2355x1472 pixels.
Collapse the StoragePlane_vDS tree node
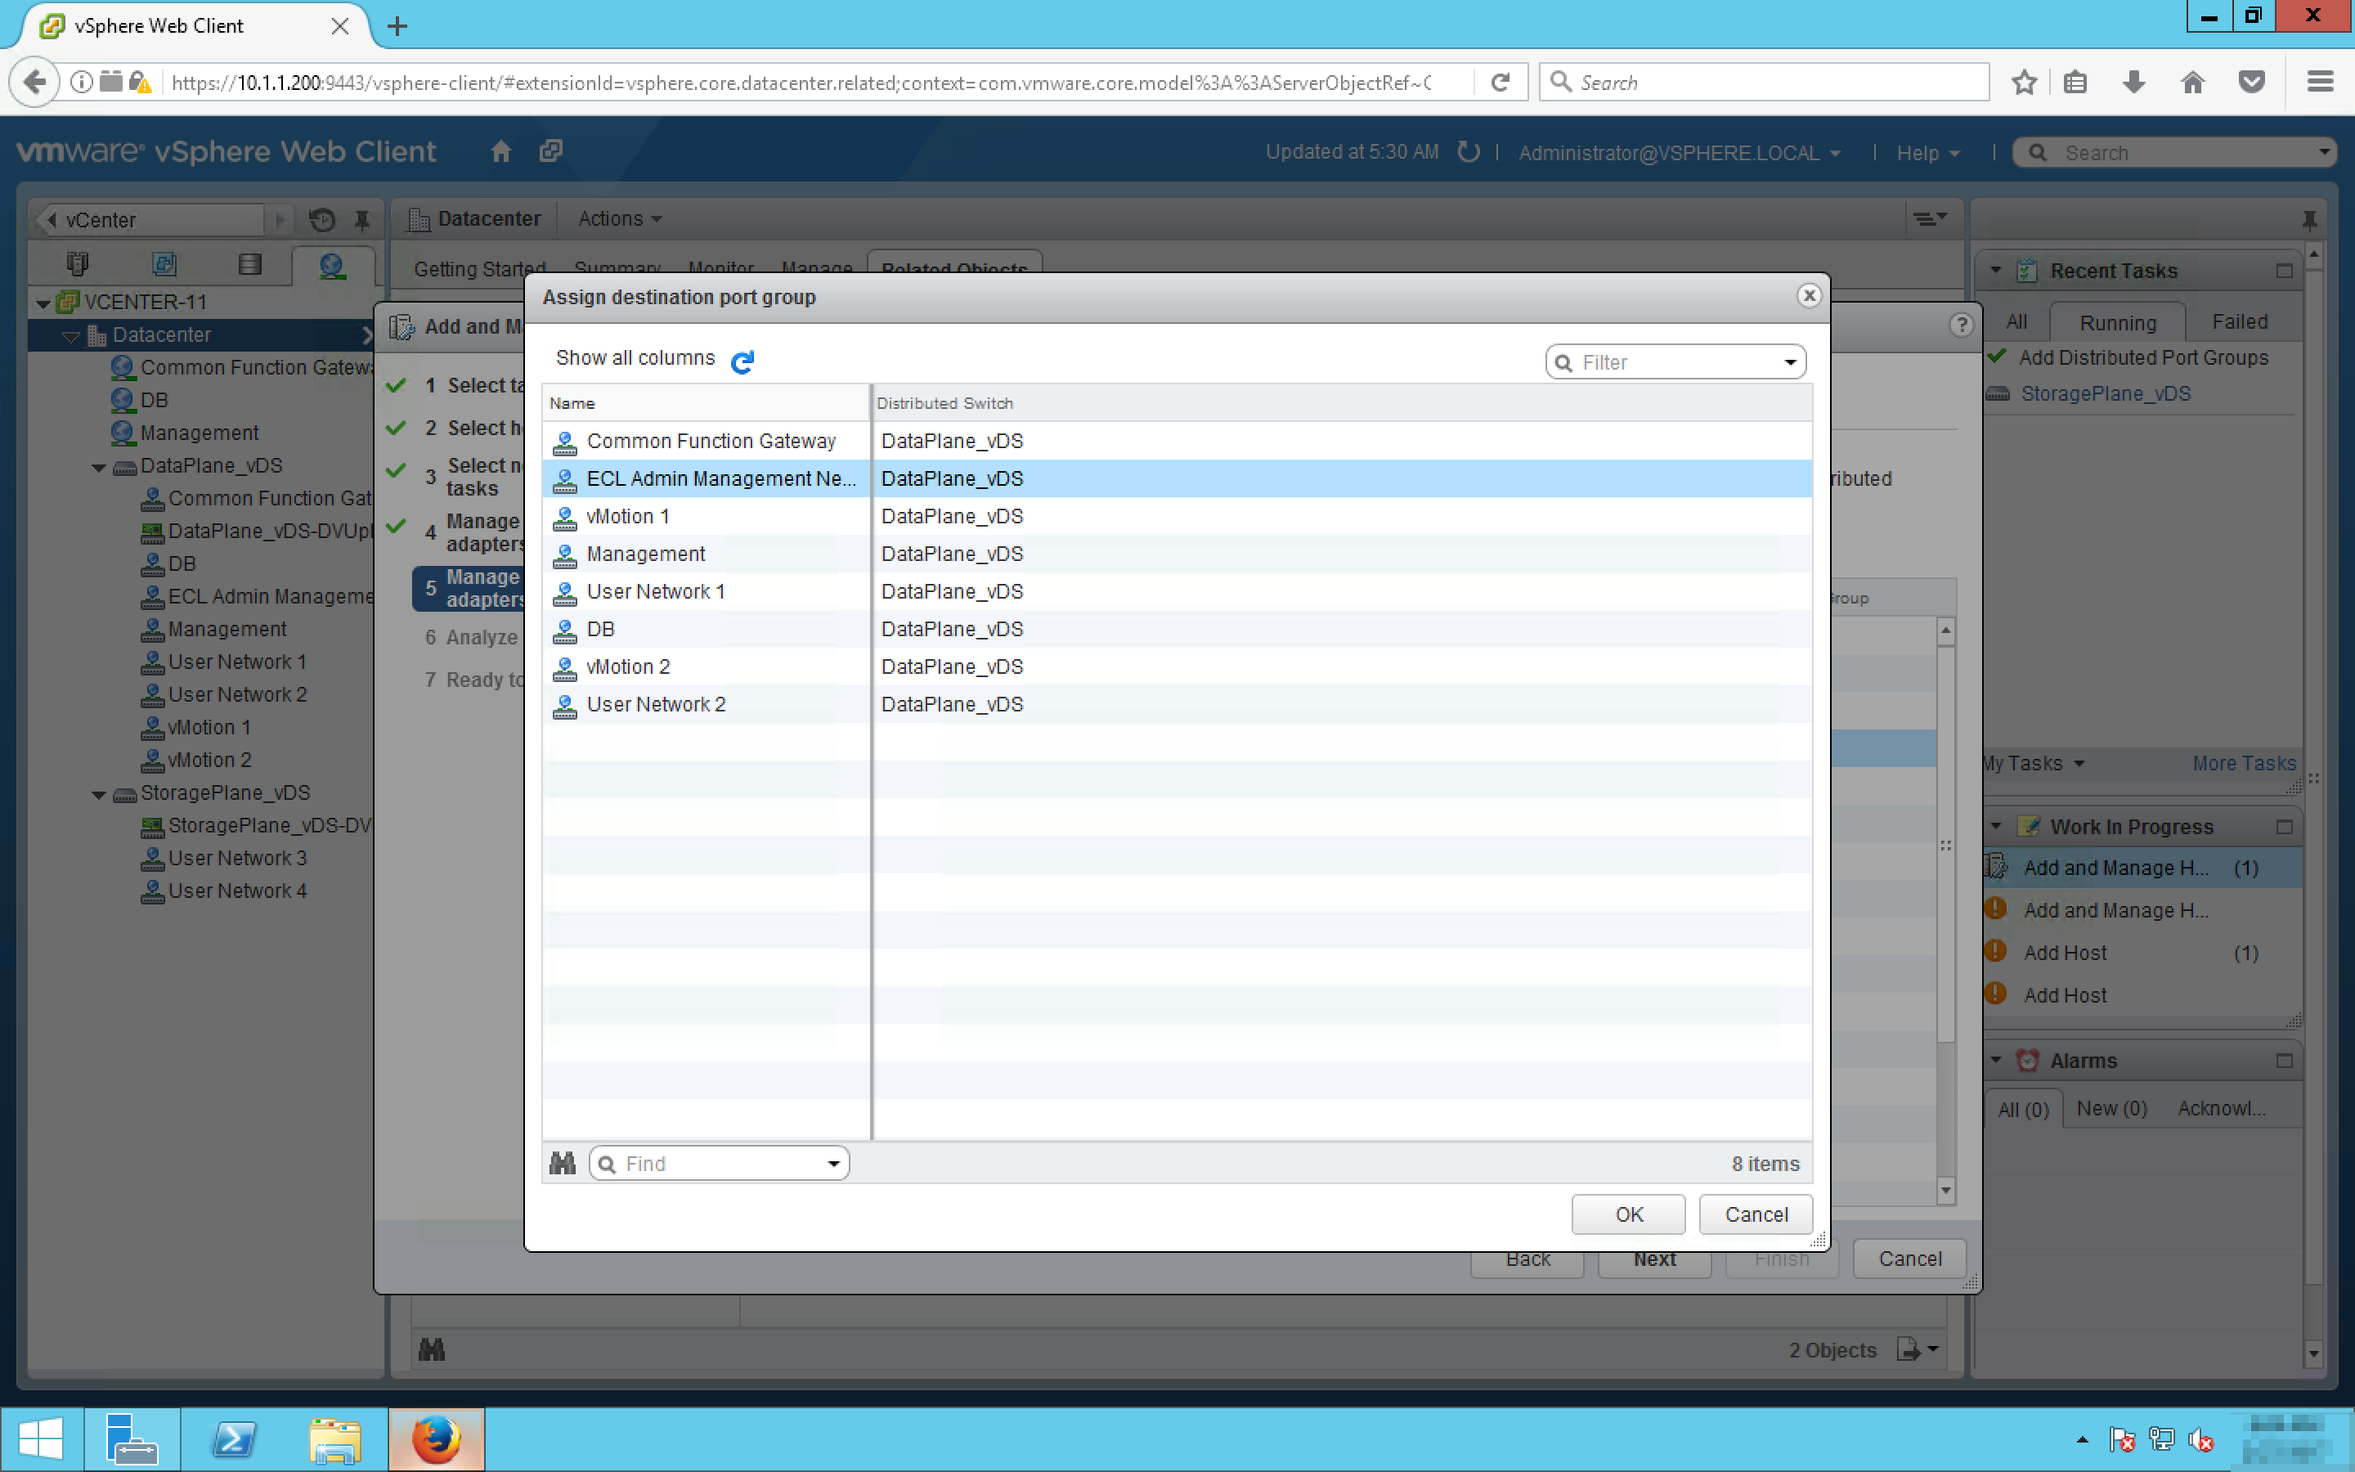99,794
